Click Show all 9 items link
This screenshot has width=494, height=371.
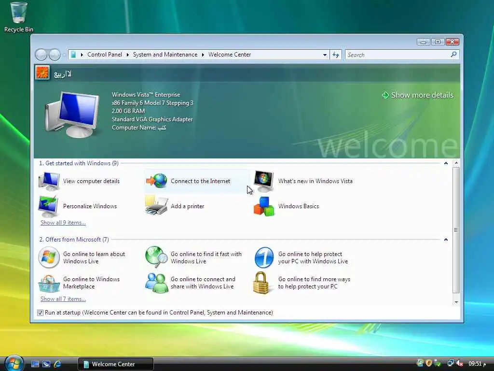point(63,222)
